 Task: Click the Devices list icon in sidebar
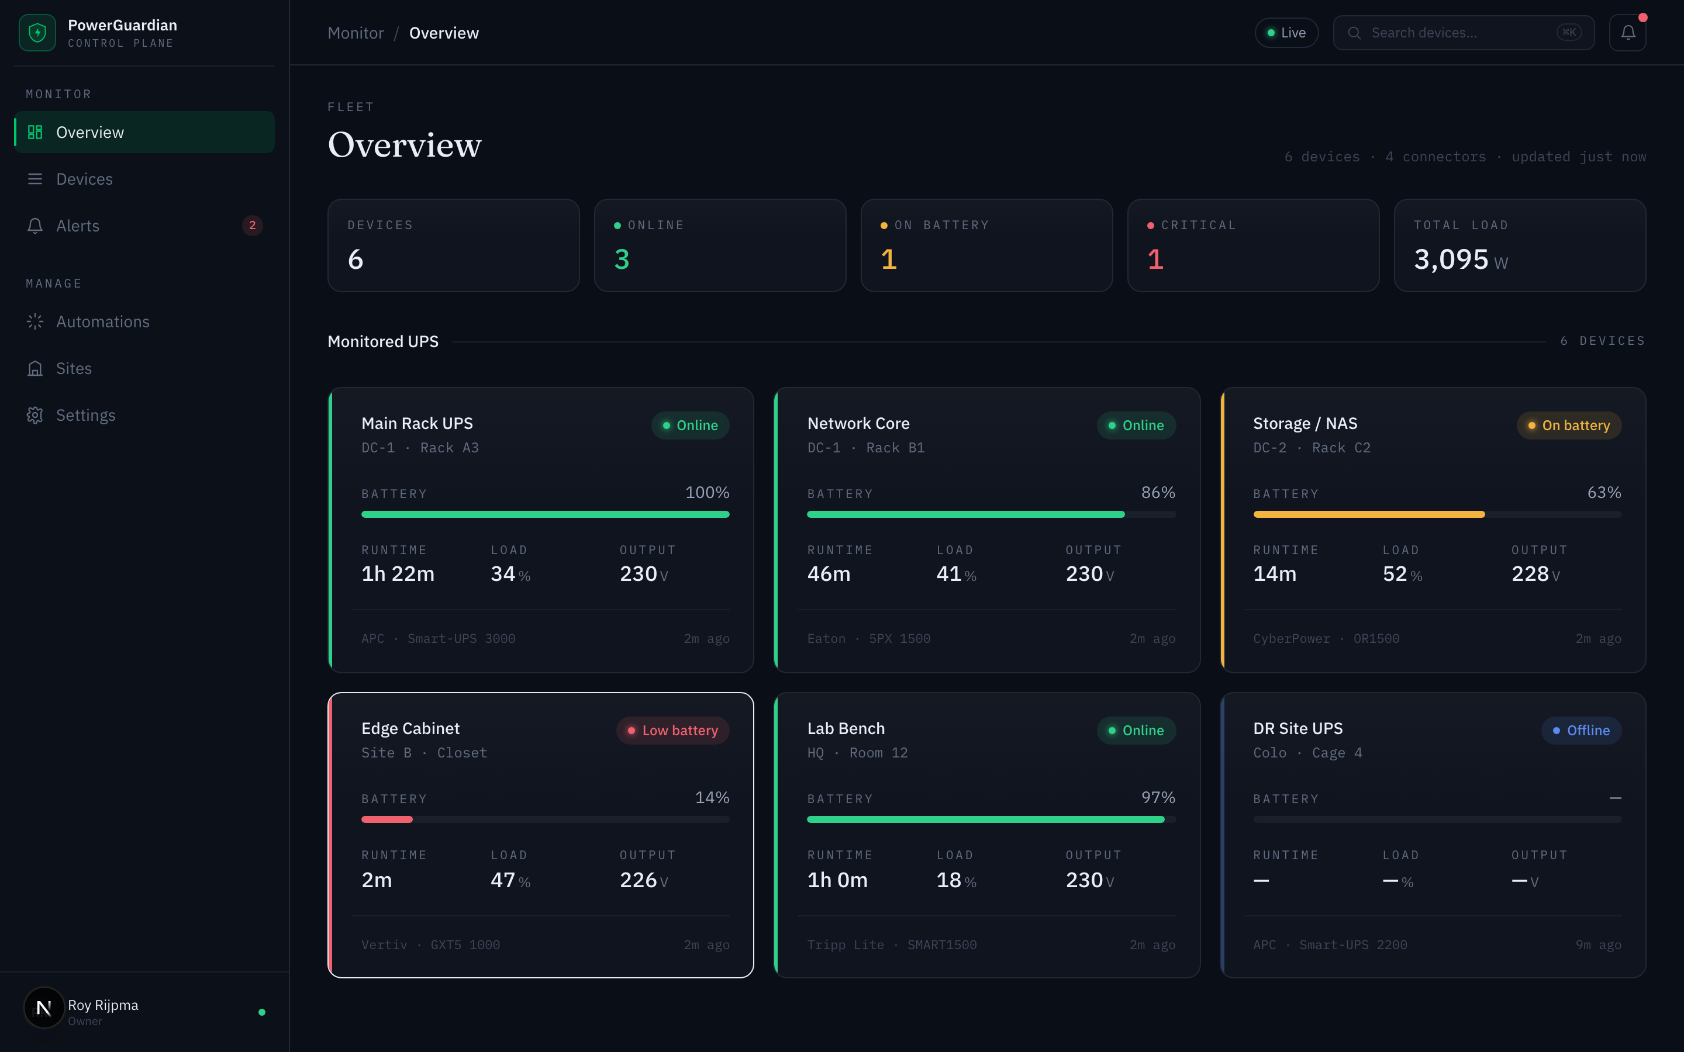(x=35, y=179)
